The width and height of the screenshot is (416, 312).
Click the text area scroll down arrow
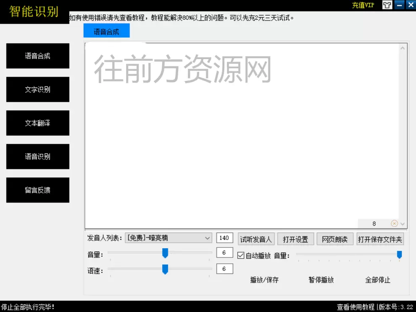403,224
